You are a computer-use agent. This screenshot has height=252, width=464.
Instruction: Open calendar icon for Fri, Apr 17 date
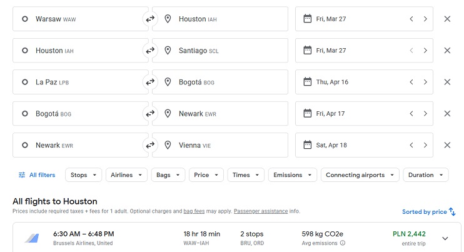(x=308, y=113)
